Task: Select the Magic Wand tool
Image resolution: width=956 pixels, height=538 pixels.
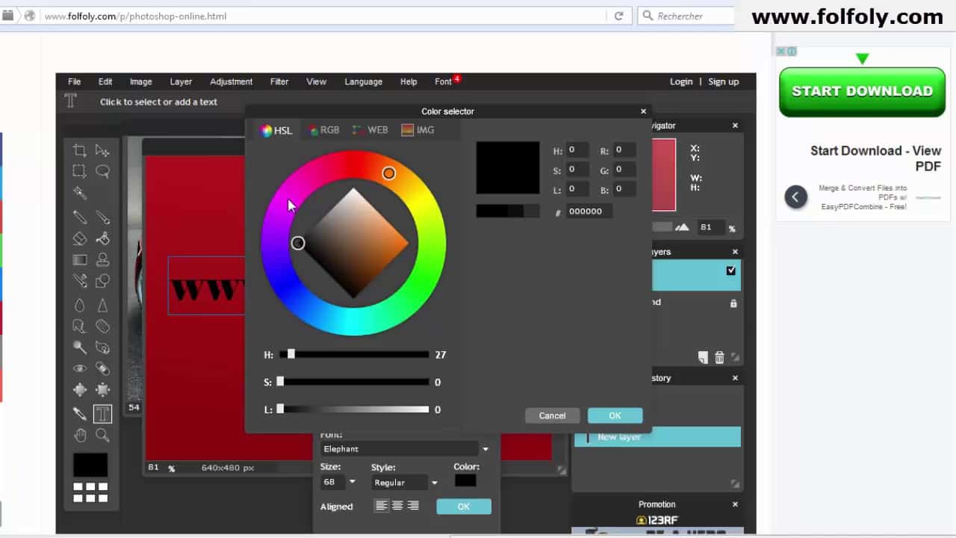Action: (x=80, y=192)
